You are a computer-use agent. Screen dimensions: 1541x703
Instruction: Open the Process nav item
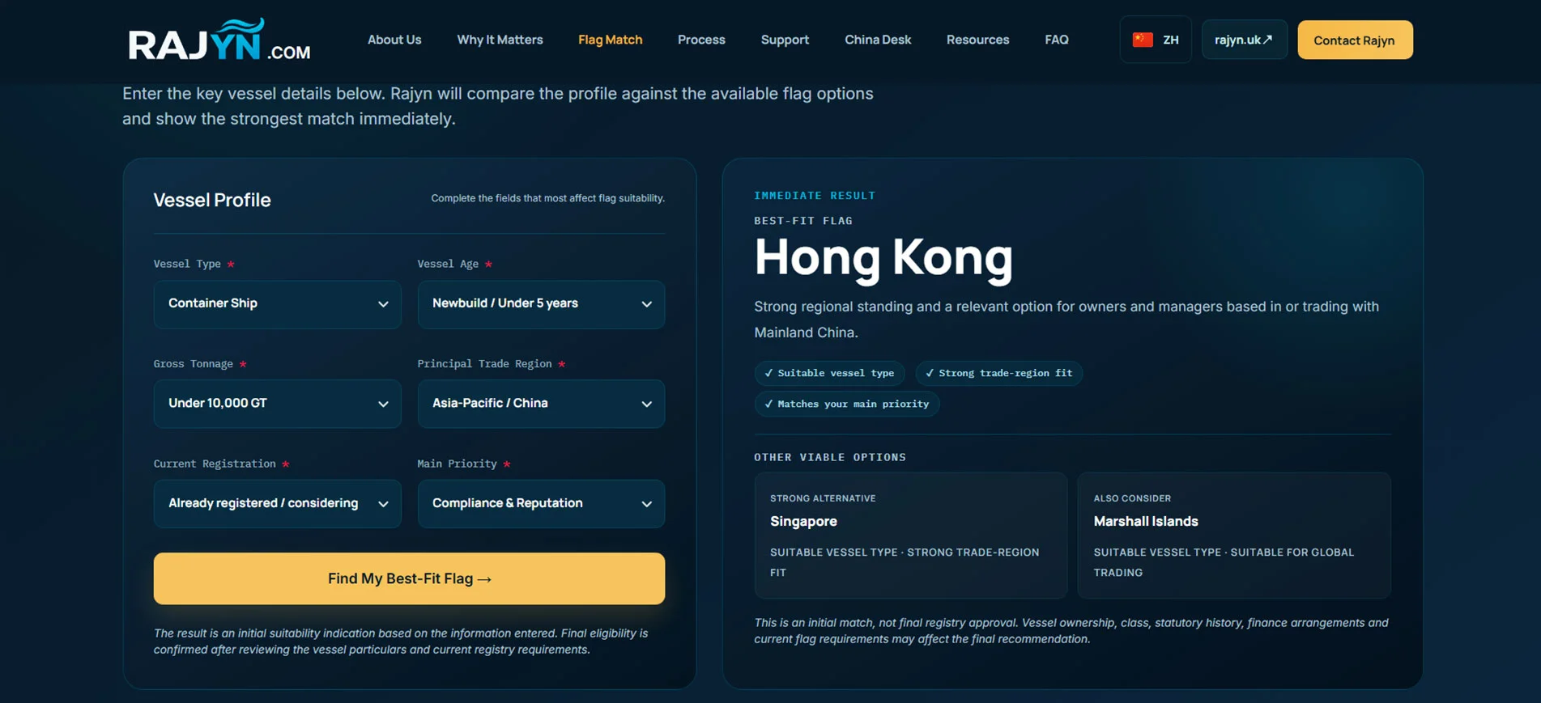tap(701, 40)
